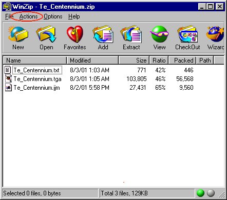
Task: Click the Add files toolbar icon
Action: 103,34
